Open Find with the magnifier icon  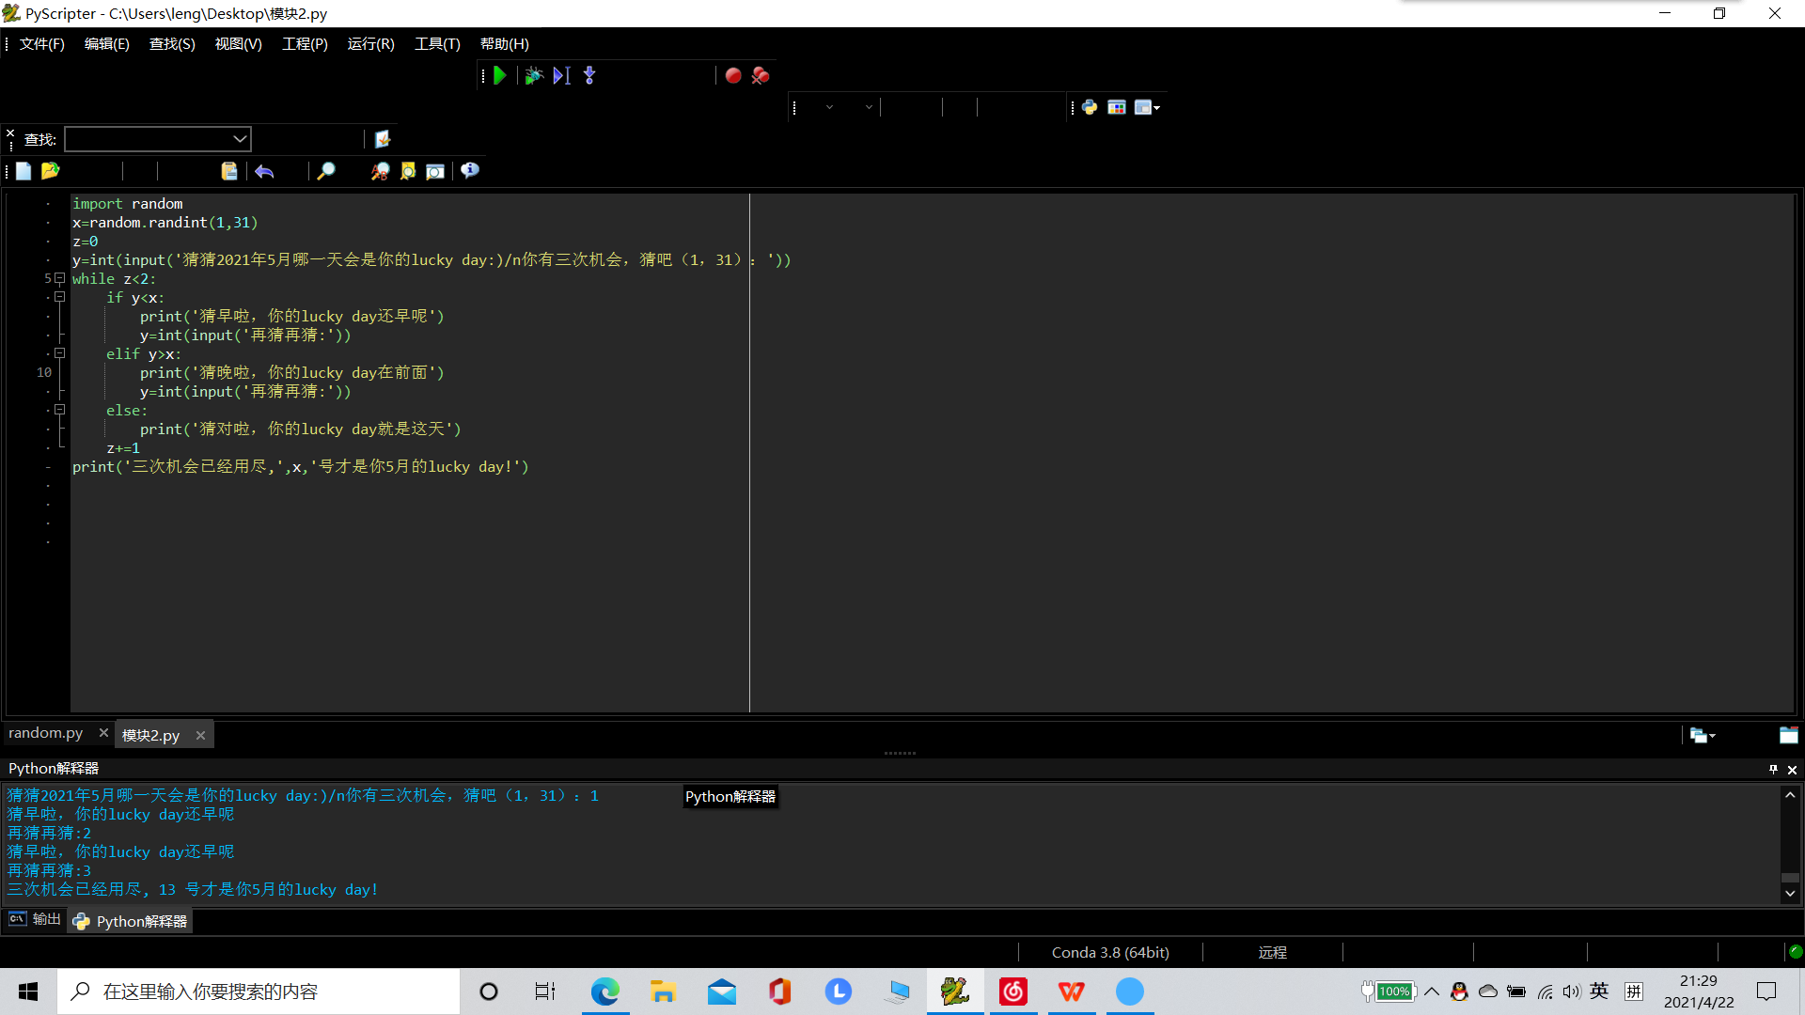pyautogui.click(x=325, y=171)
